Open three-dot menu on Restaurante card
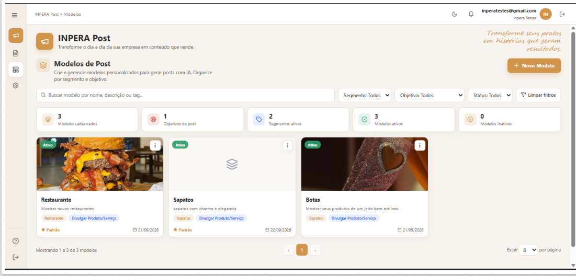Screen dimensions: 576x276 click(x=155, y=146)
